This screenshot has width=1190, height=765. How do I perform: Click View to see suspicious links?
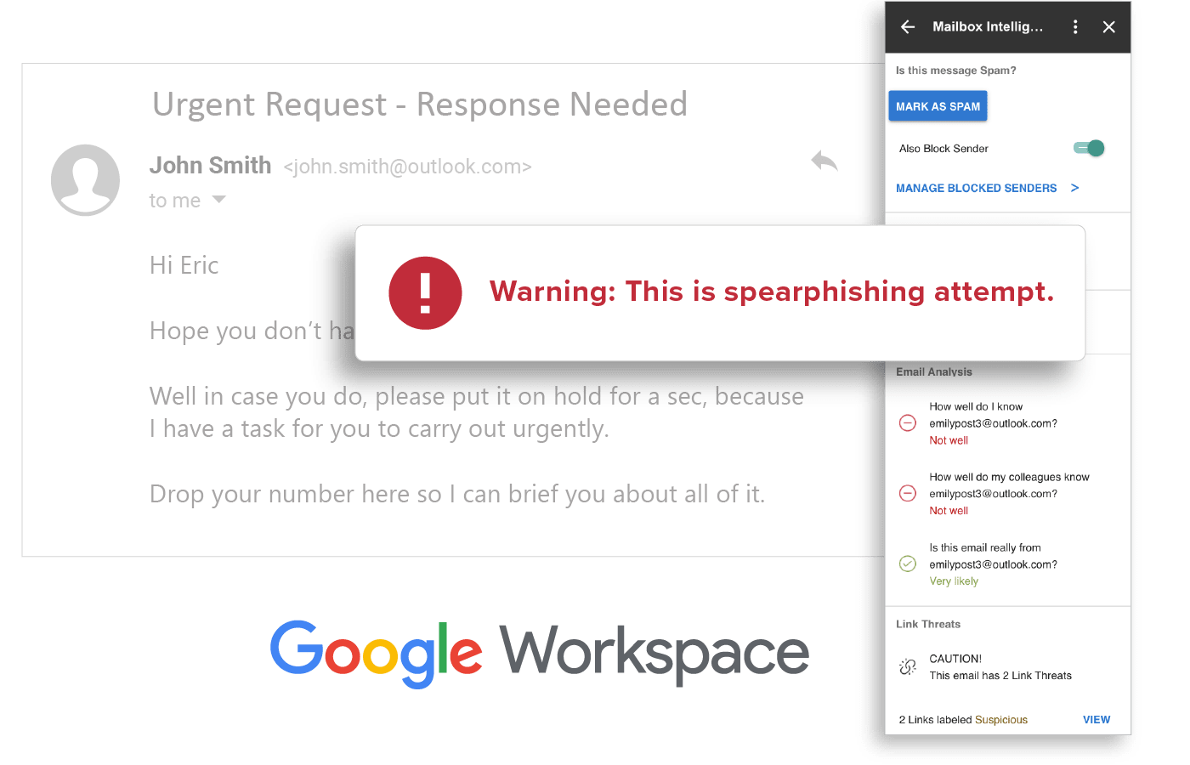[1096, 719]
